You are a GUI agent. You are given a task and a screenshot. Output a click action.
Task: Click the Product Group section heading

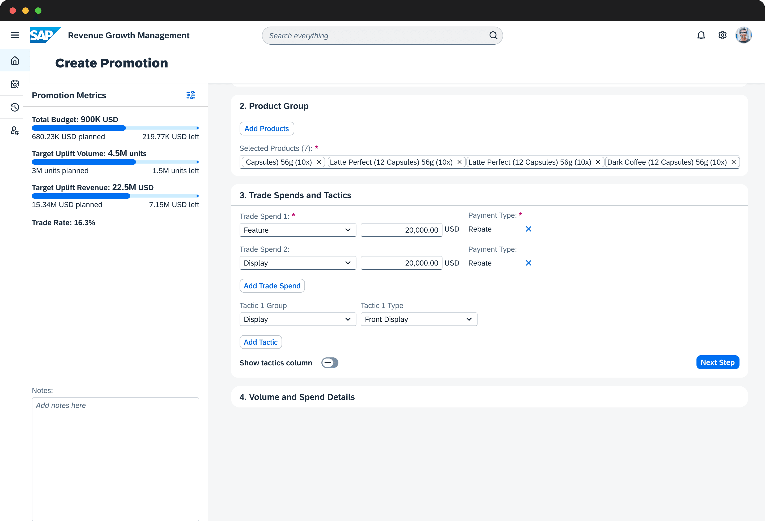274,106
